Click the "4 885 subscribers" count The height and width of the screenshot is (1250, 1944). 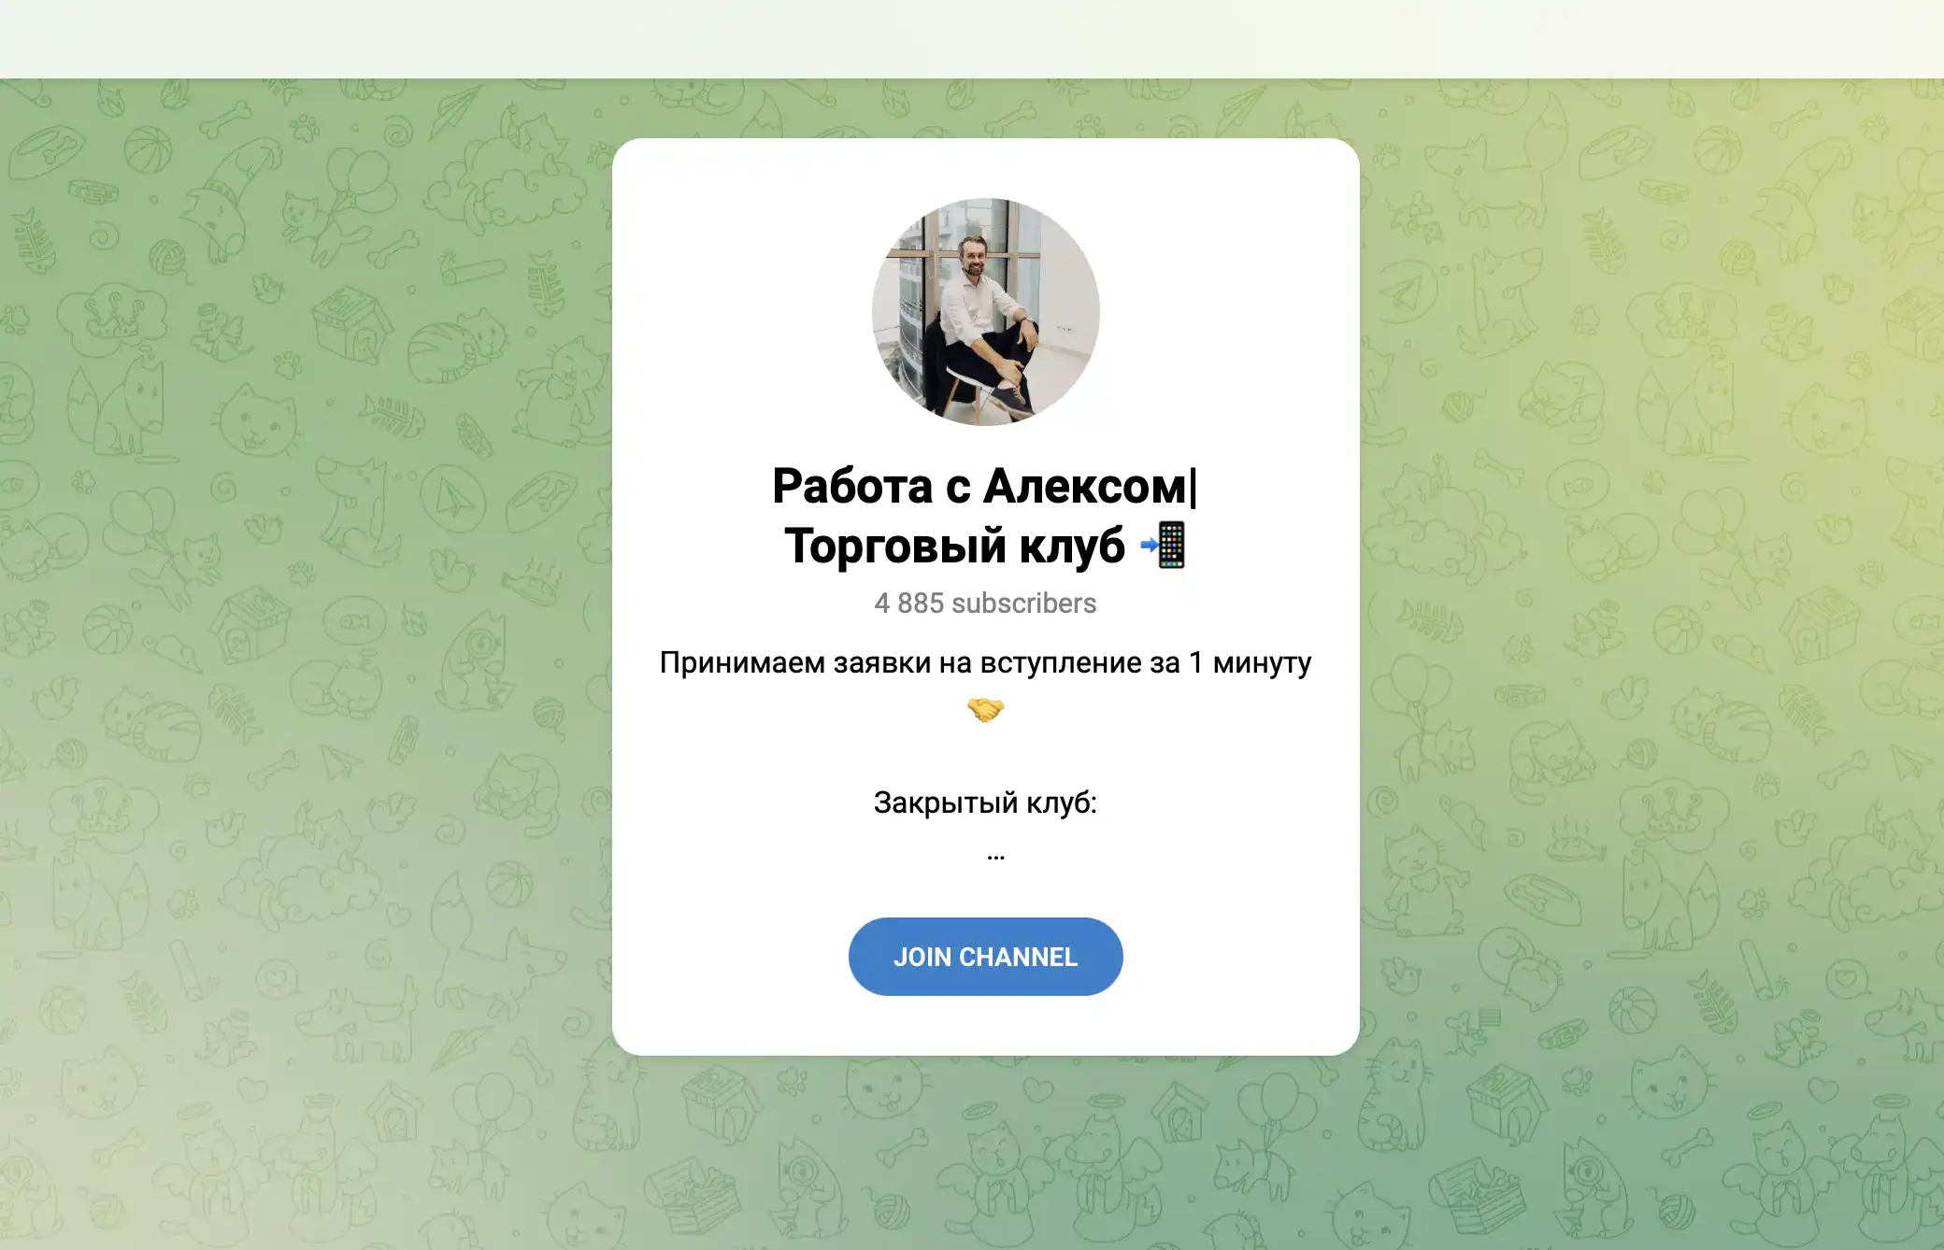[985, 604]
